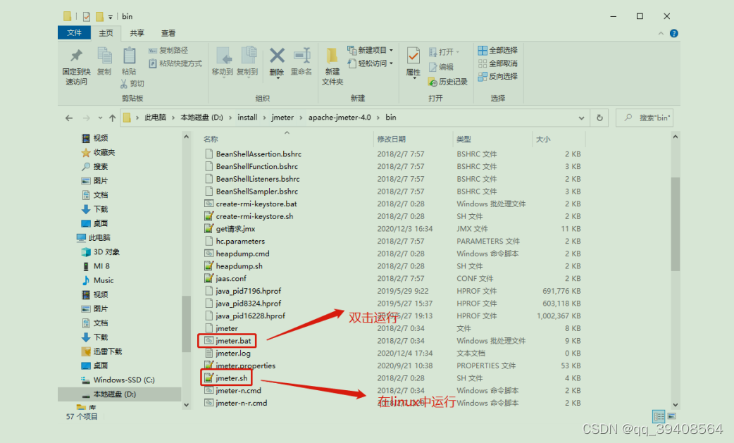This screenshot has height=443, width=734.
Task: Expand address bar history dropdown
Action: point(581,118)
